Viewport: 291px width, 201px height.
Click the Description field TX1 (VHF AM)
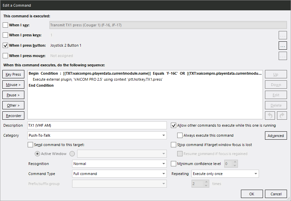(97, 125)
